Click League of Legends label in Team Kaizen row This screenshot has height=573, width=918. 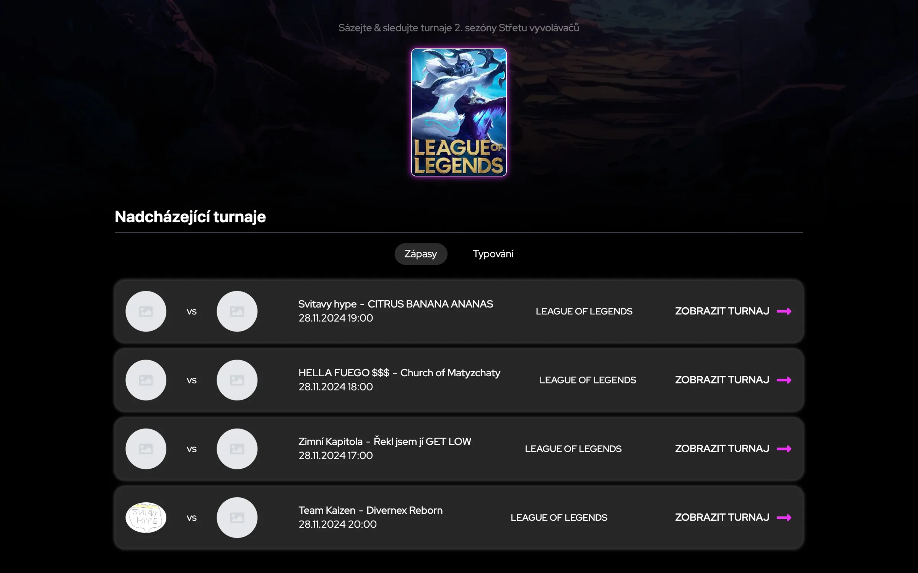pos(559,518)
